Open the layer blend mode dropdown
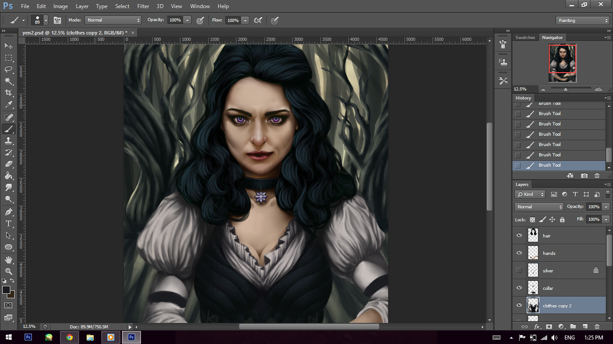This screenshot has width=613, height=344. (x=539, y=207)
